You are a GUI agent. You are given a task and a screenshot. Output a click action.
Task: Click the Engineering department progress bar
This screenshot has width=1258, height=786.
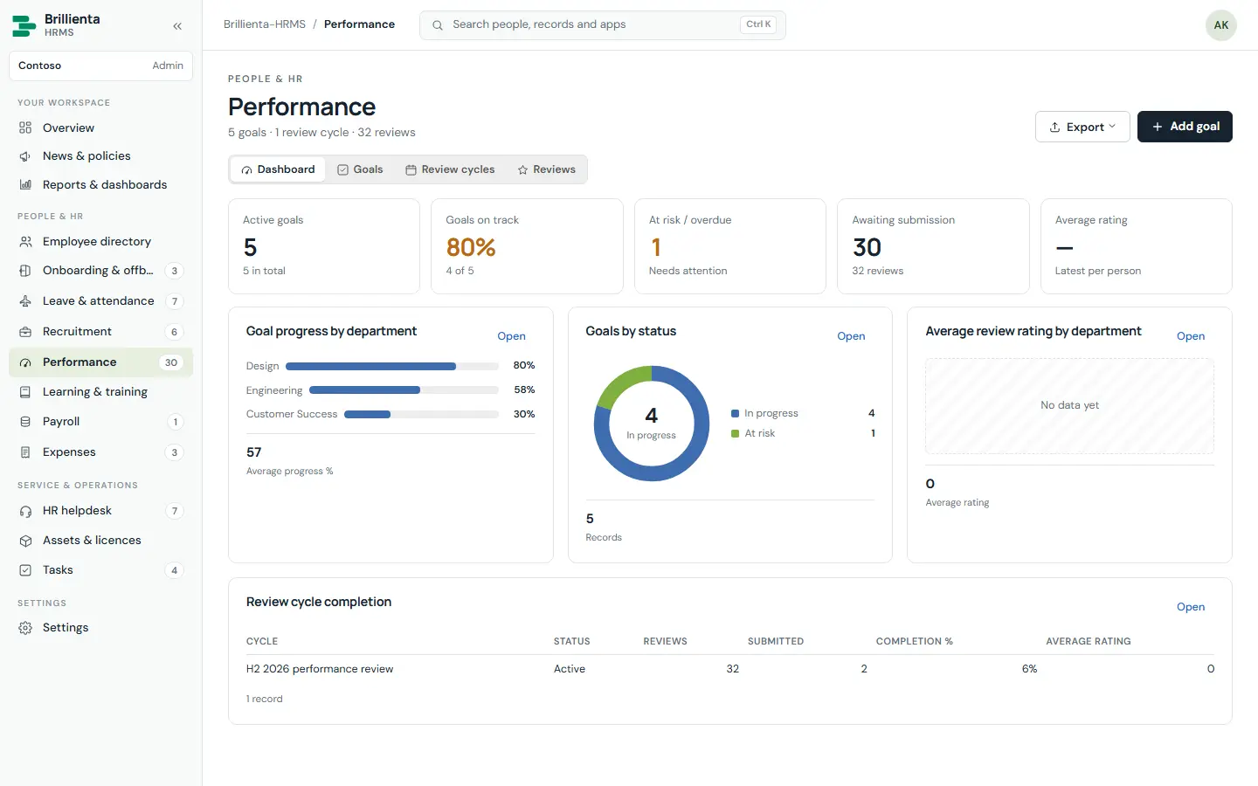click(x=404, y=390)
